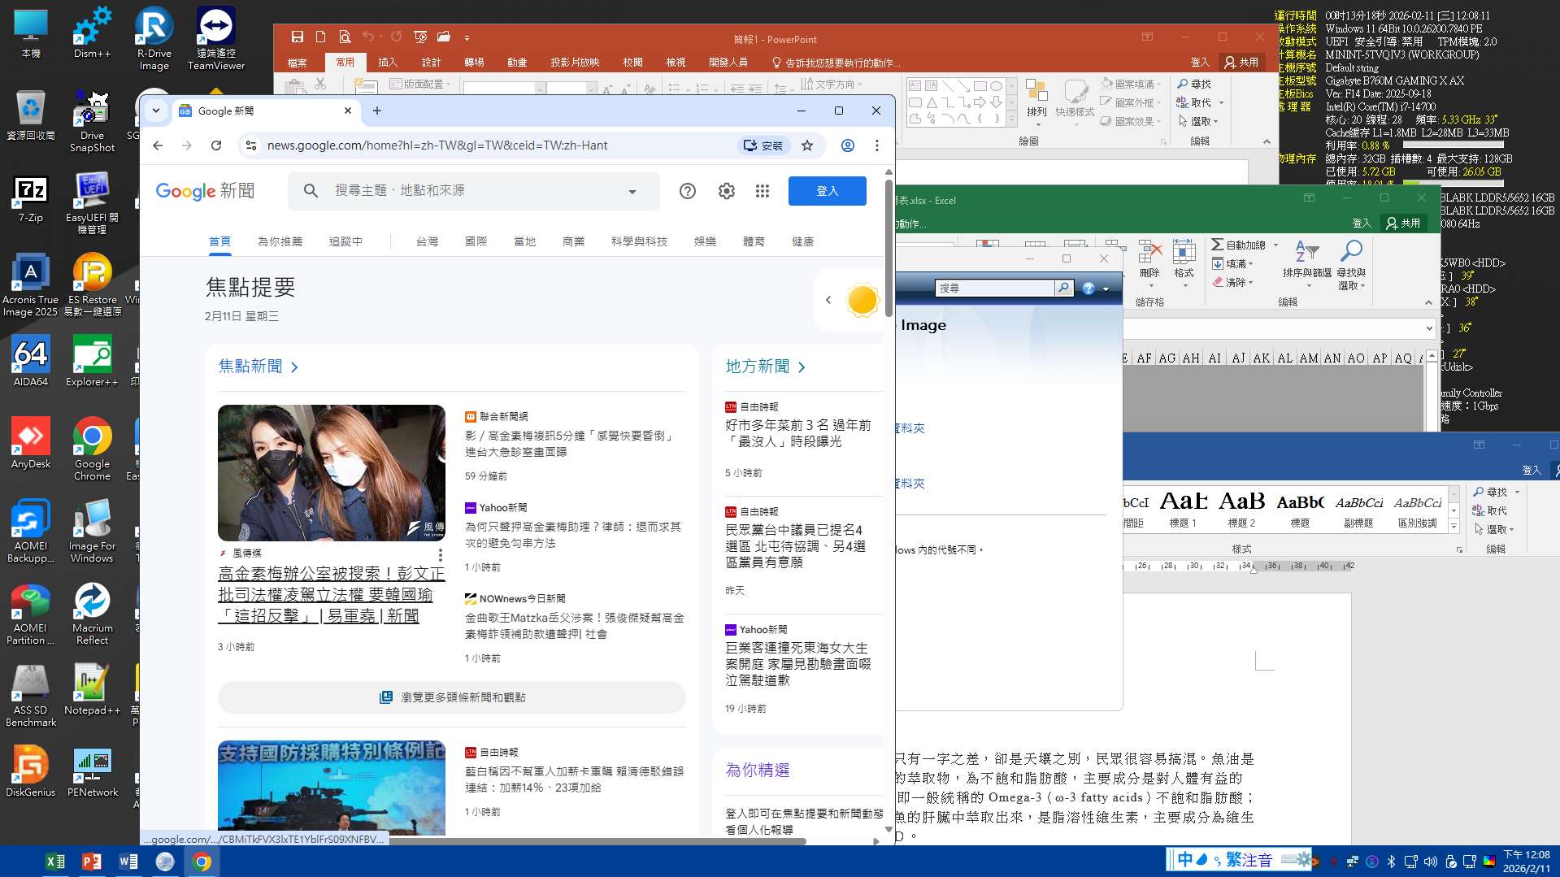Switch to the 國際 news tab
The width and height of the screenshot is (1560, 877).
tap(476, 241)
